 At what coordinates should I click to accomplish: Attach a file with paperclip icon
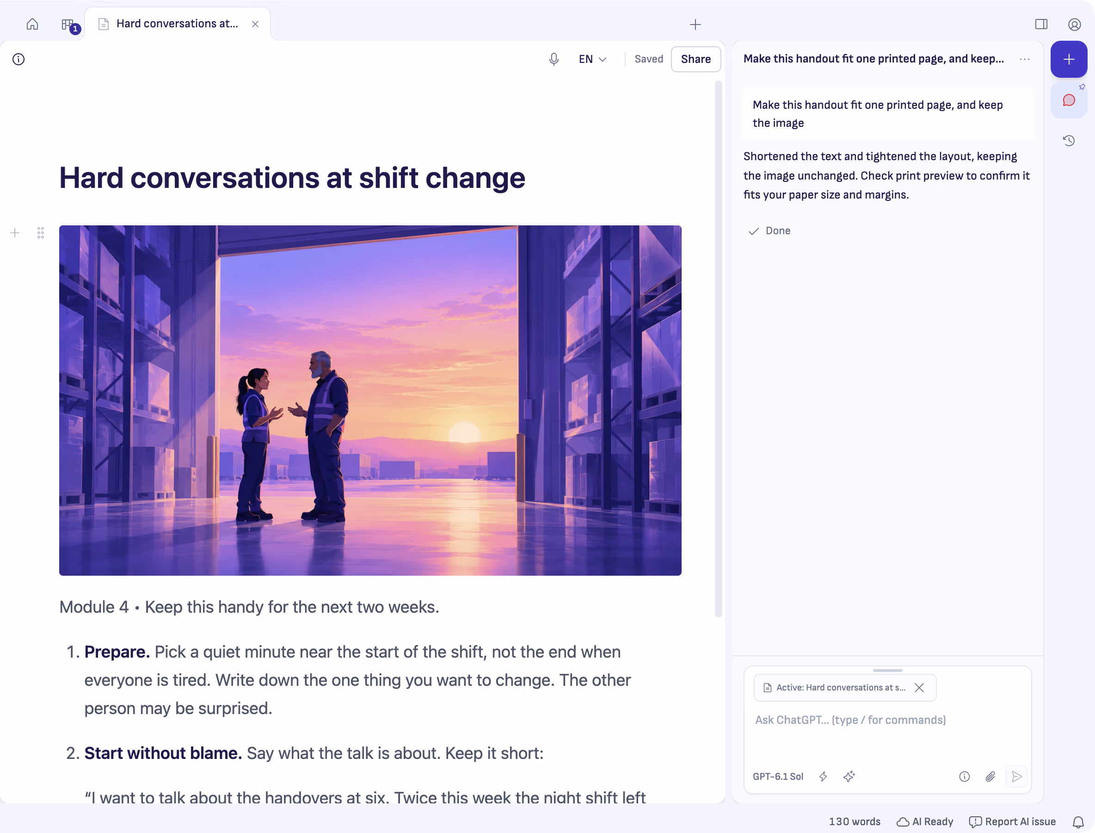(990, 776)
